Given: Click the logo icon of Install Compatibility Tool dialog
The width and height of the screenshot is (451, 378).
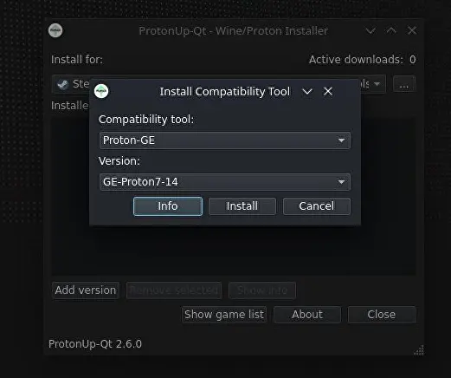Looking at the screenshot, I should (101, 91).
